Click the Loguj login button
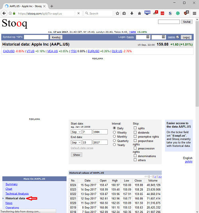 point(186,37)
